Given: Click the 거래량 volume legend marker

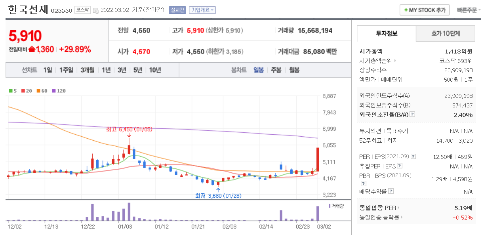Looking at the screenshot, I should 336,206.
